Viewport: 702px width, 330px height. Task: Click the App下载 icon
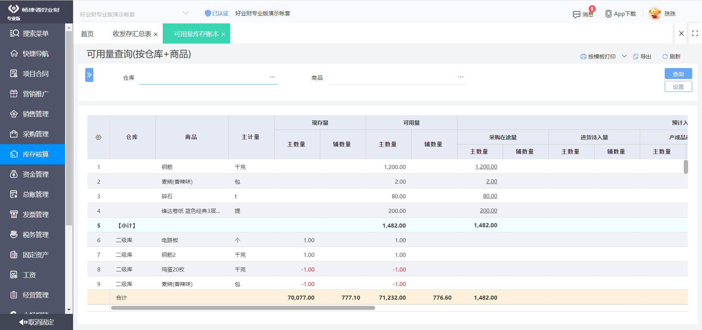(608, 14)
